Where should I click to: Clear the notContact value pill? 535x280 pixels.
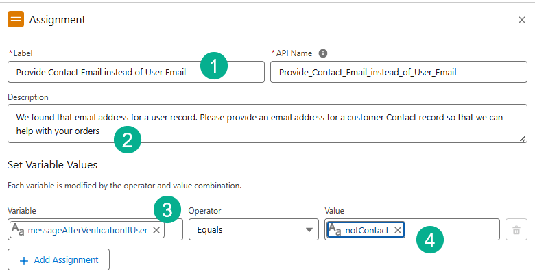coord(398,230)
